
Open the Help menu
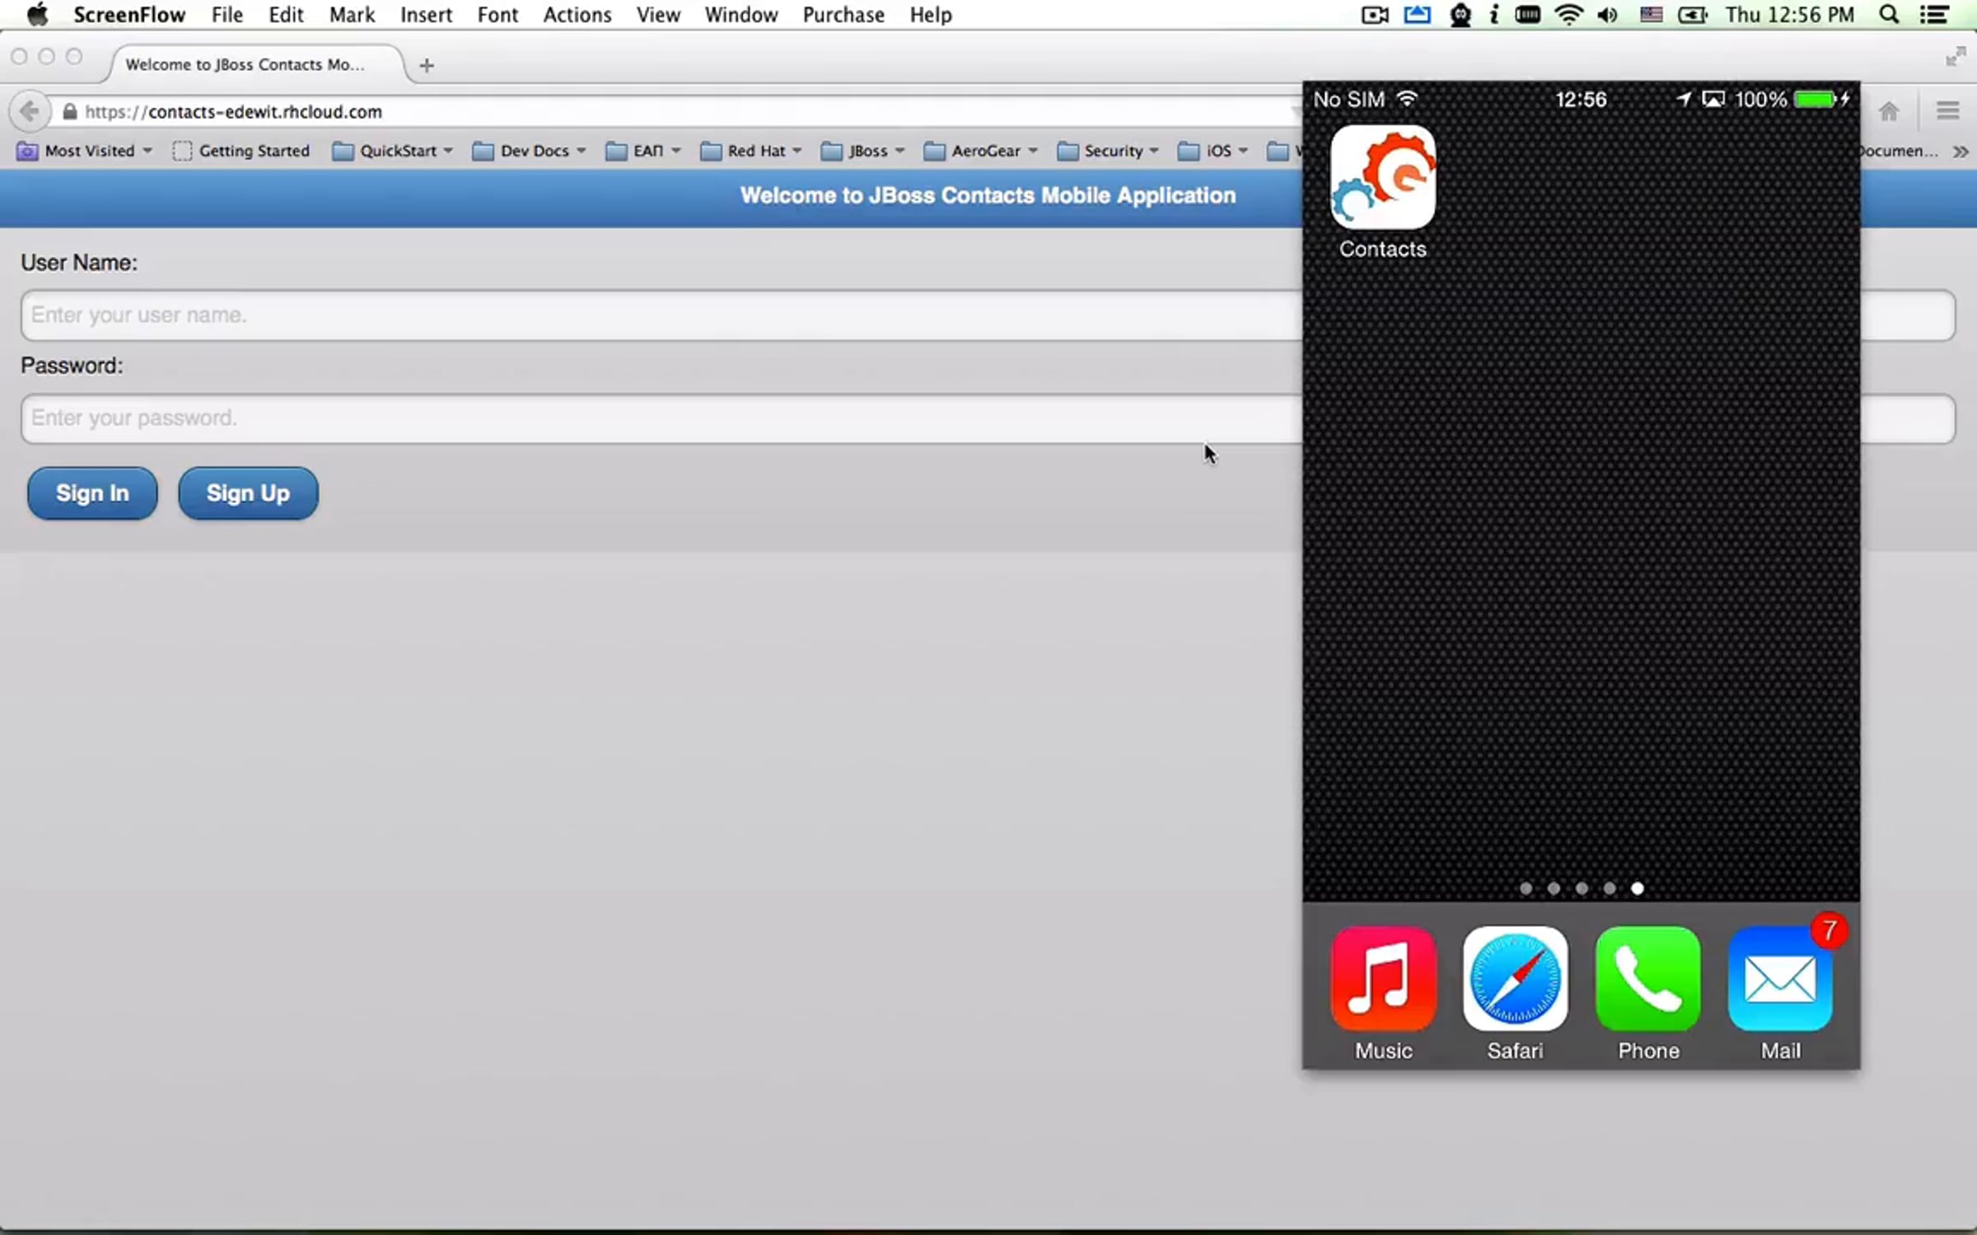931,15
